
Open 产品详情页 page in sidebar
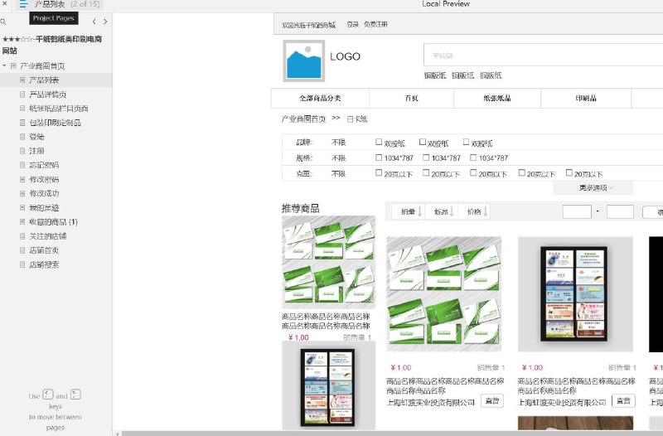(48, 94)
